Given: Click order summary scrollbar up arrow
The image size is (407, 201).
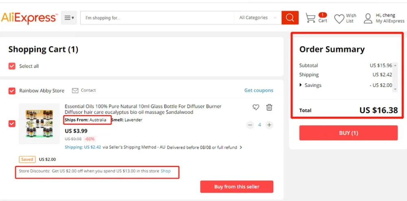Looking at the screenshot, I should pos(395,65).
